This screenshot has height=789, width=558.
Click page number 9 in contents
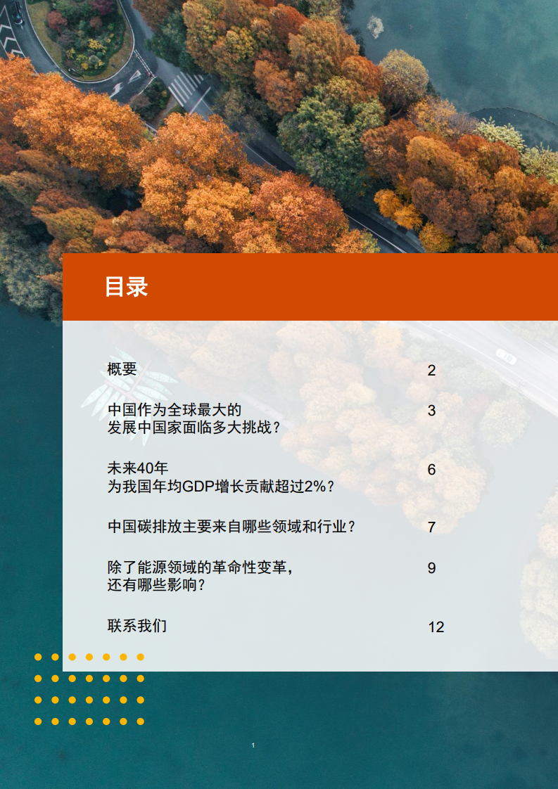click(x=431, y=568)
